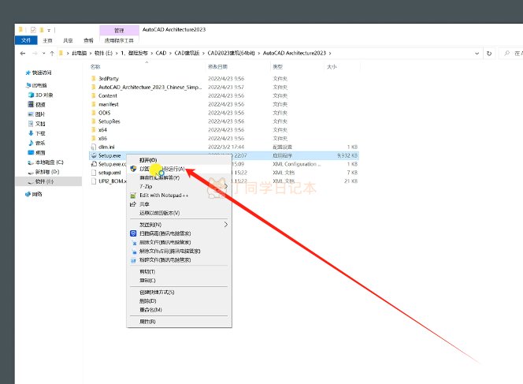
Task: Click the back arrow navigation button
Action: click(x=21, y=53)
